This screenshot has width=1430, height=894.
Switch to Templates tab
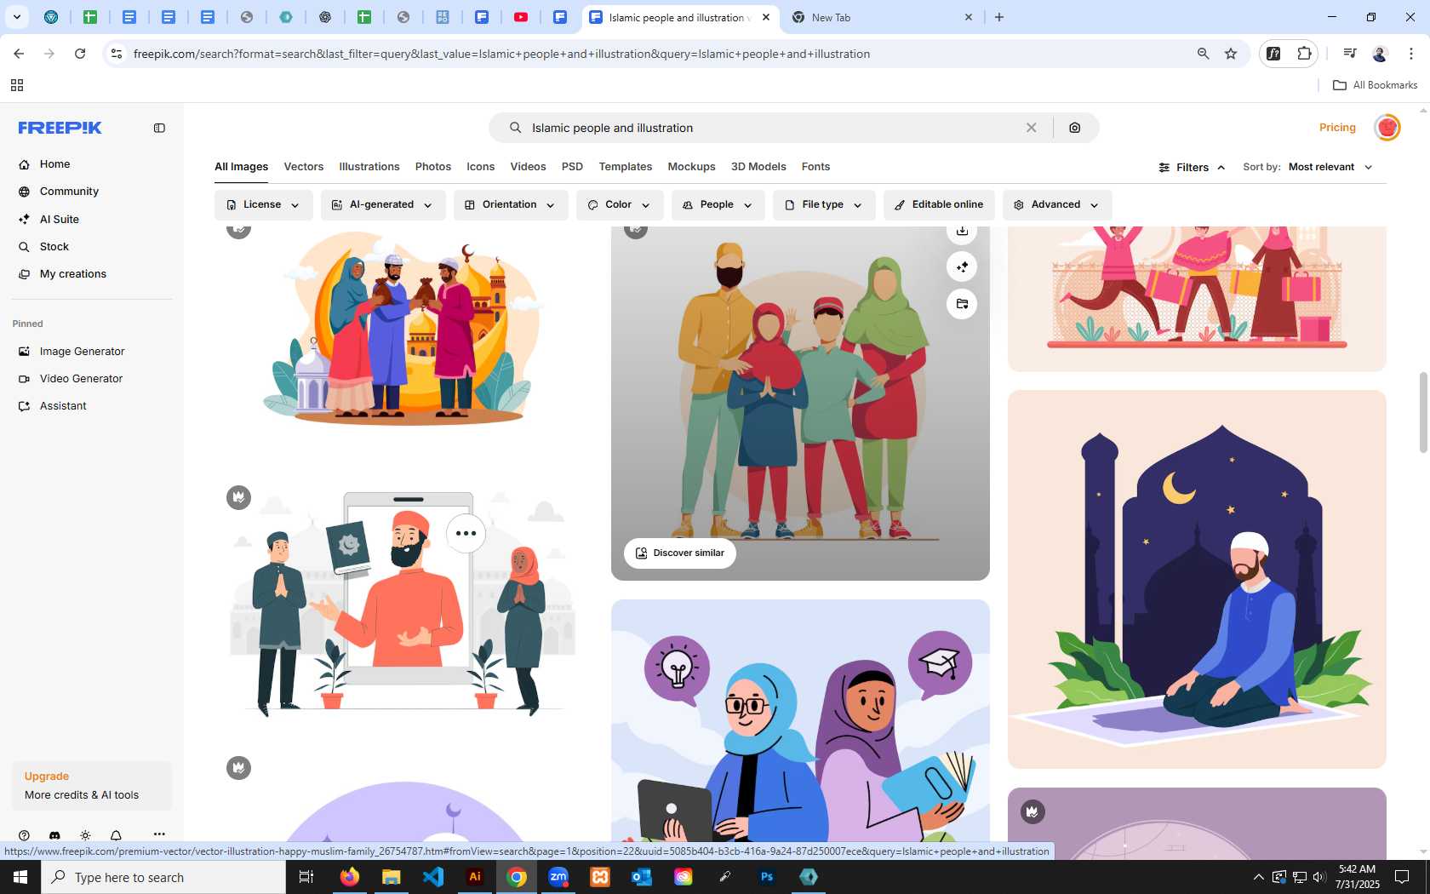[625, 167]
